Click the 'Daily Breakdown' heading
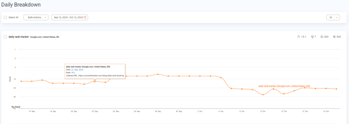Screen dimensions: 349x124 coord(21,5)
